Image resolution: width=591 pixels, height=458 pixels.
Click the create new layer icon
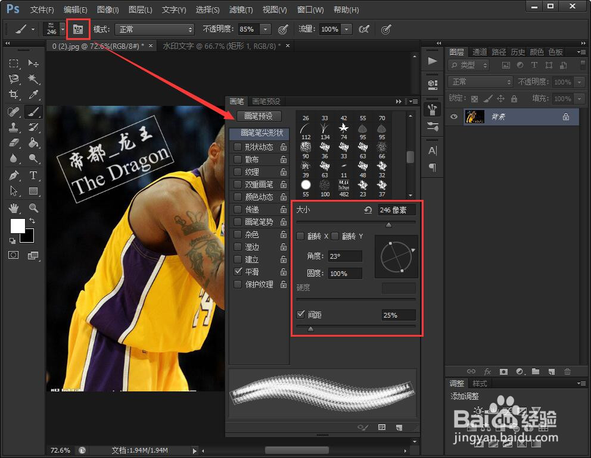tap(552, 371)
